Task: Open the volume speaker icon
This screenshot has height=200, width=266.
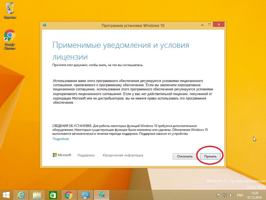Action: point(231,195)
